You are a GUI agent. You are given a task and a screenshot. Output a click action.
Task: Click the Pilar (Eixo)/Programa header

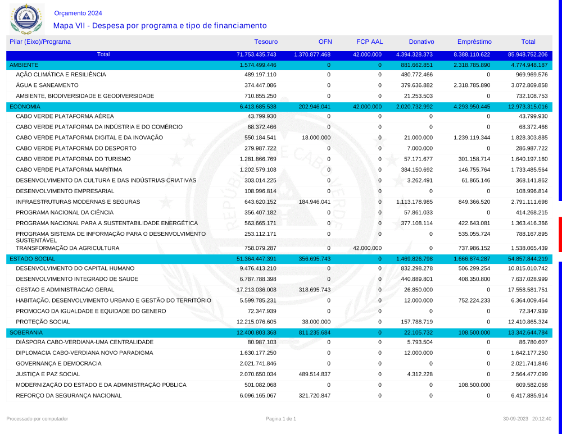[40, 42]
